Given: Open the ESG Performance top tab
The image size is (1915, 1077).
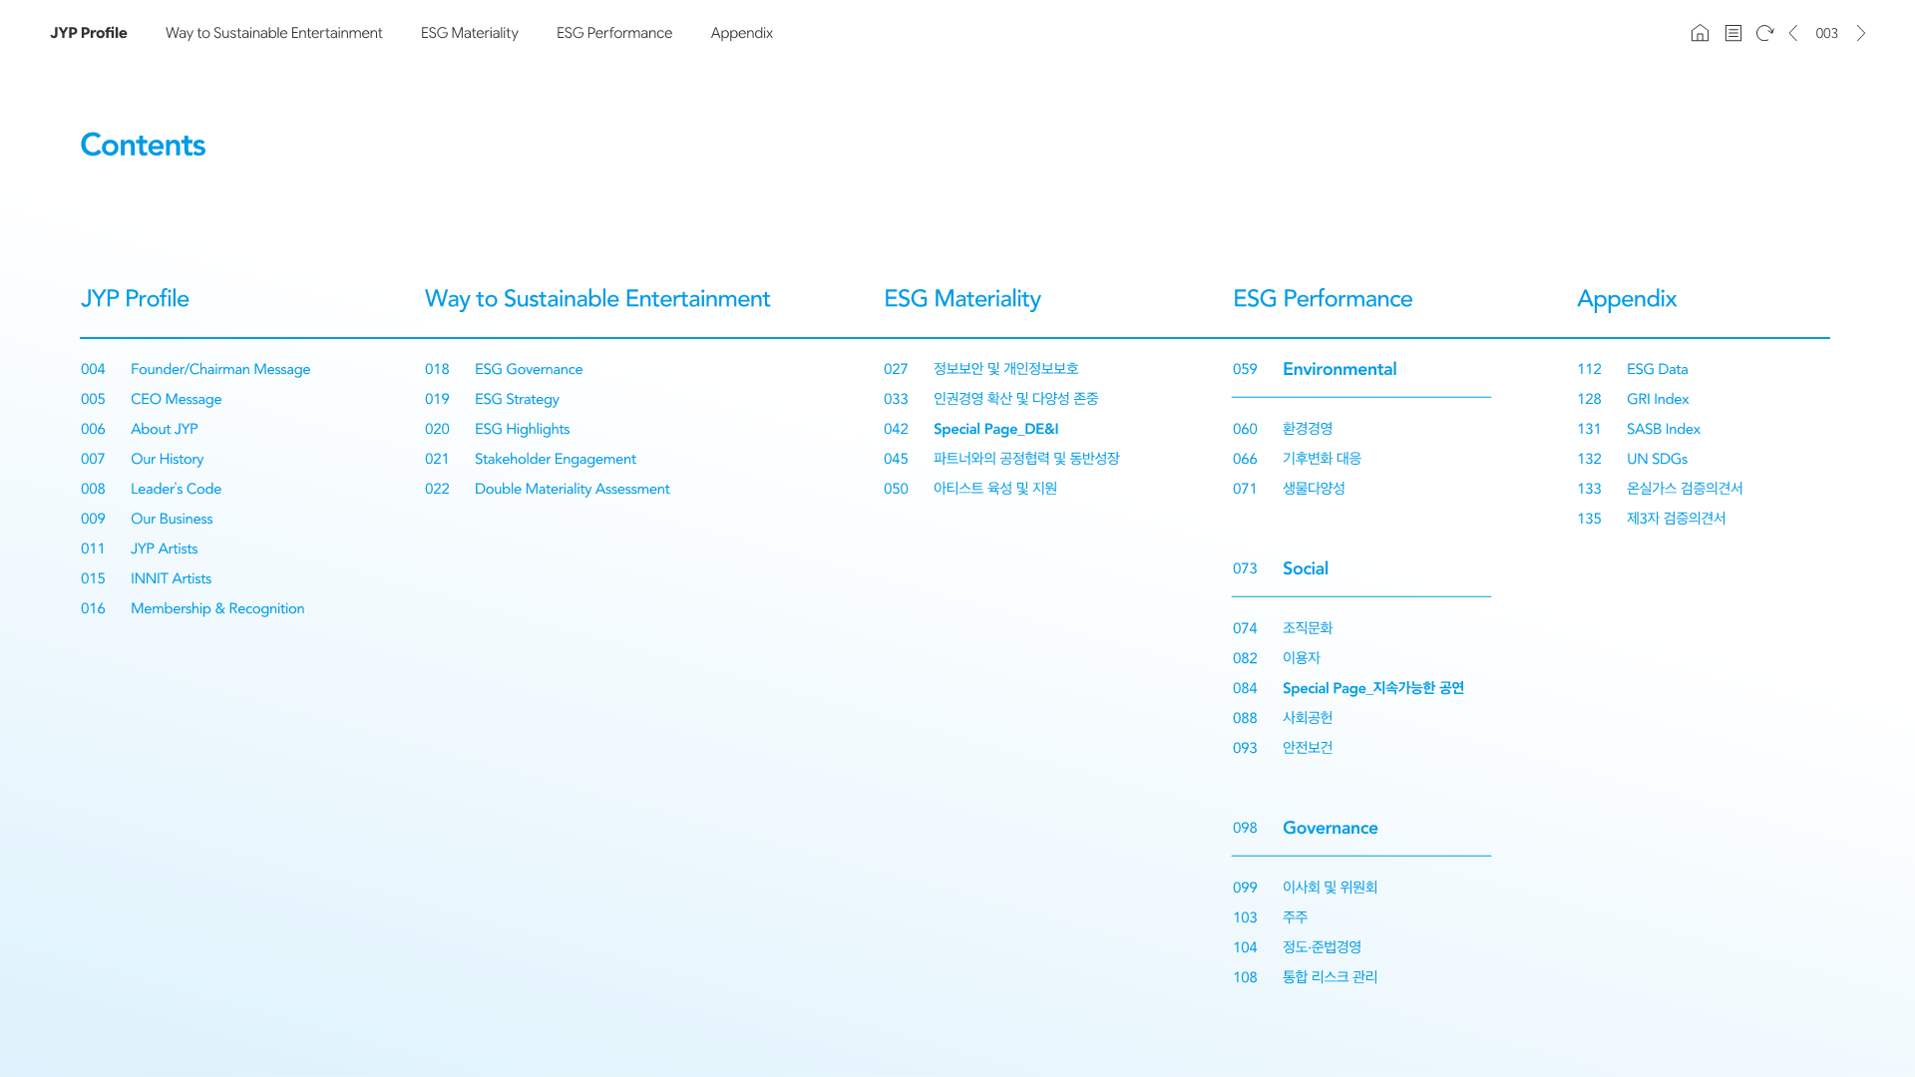Looking at the screenshot, I should click(614, 33).
